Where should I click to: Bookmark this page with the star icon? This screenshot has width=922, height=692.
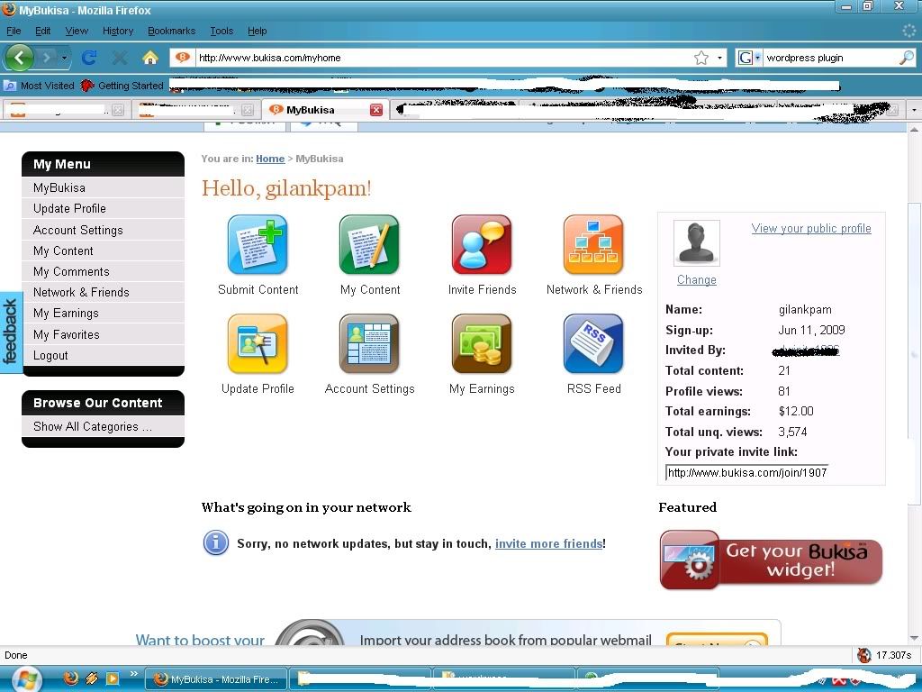(701, 58)
